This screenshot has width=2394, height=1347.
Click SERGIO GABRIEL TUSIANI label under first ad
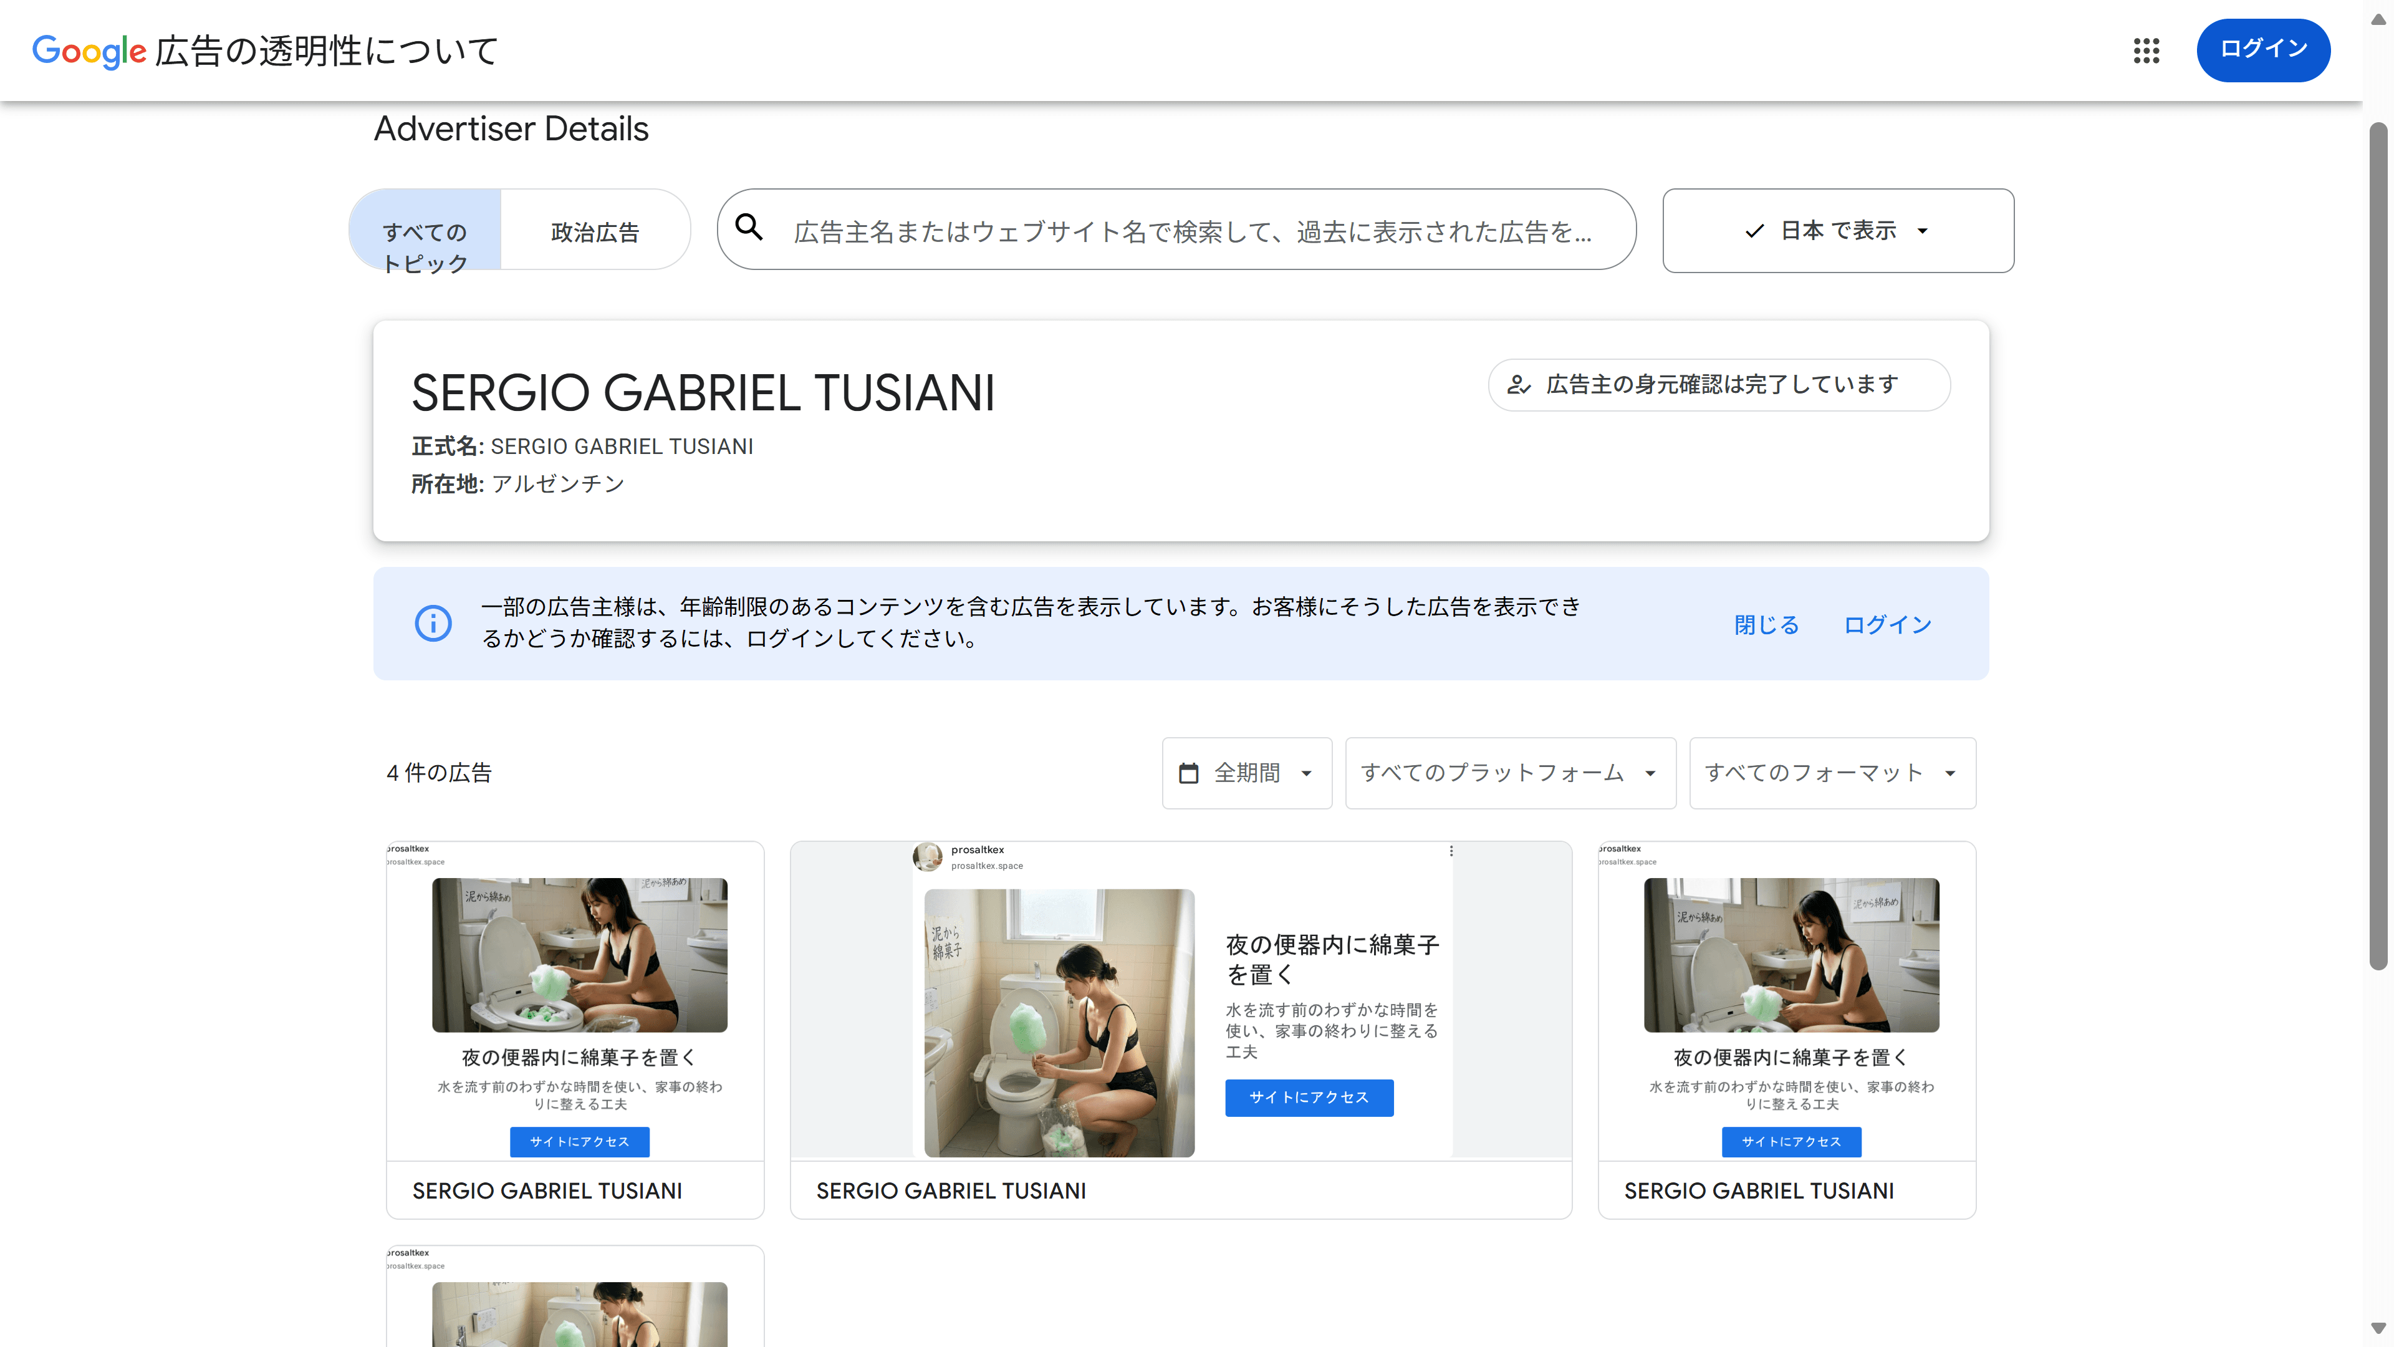click(547, 1191)
